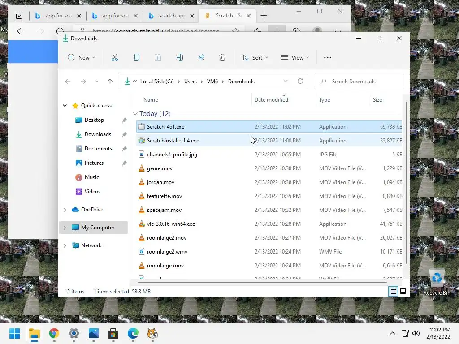The image size is (459, 344).
Task: Click the vertical scrollbar of file list
Action: [406, 183]
